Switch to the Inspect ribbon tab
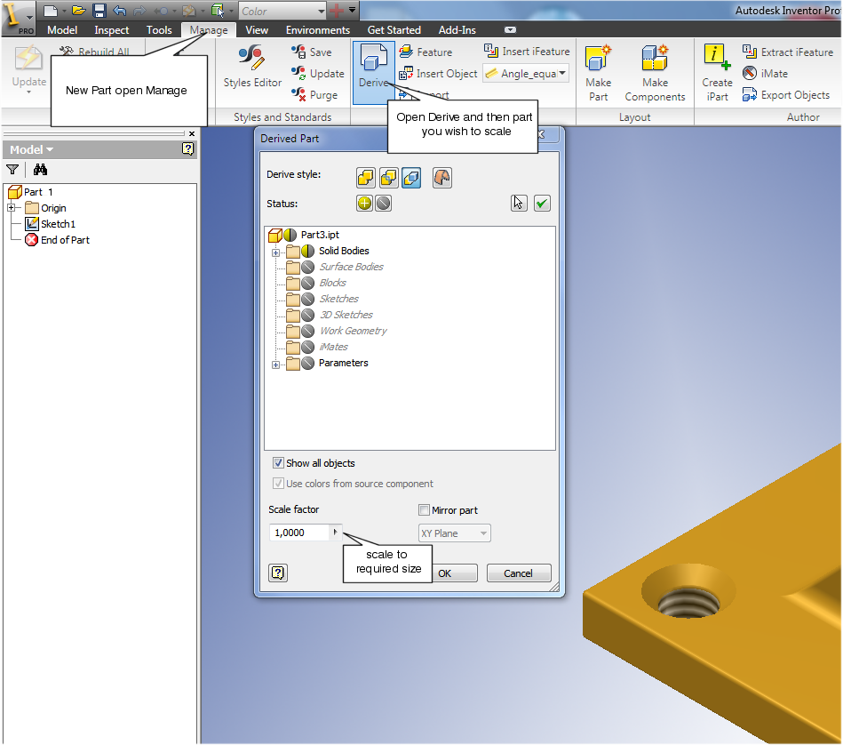 (x=111, y=30)
